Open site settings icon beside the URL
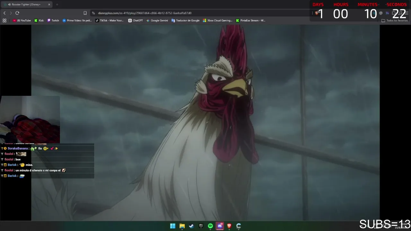The height and width of the screenshot is (231, 411). 93,13
